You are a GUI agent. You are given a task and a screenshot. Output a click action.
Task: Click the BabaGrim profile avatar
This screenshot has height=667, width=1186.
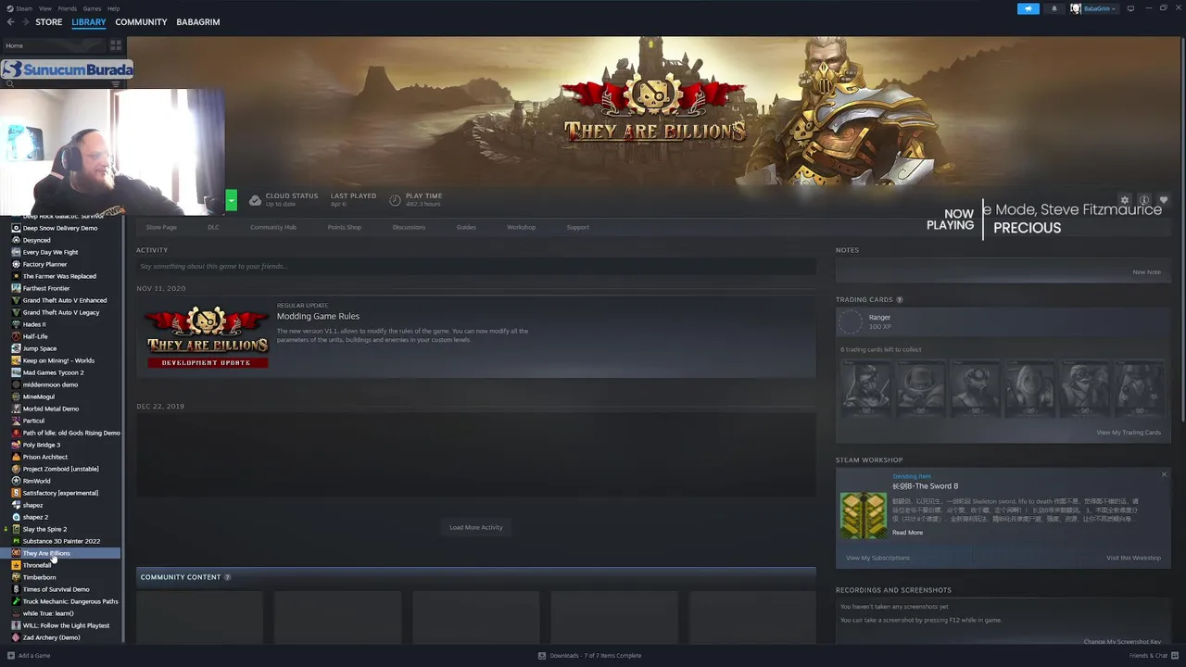point(1076,8)
